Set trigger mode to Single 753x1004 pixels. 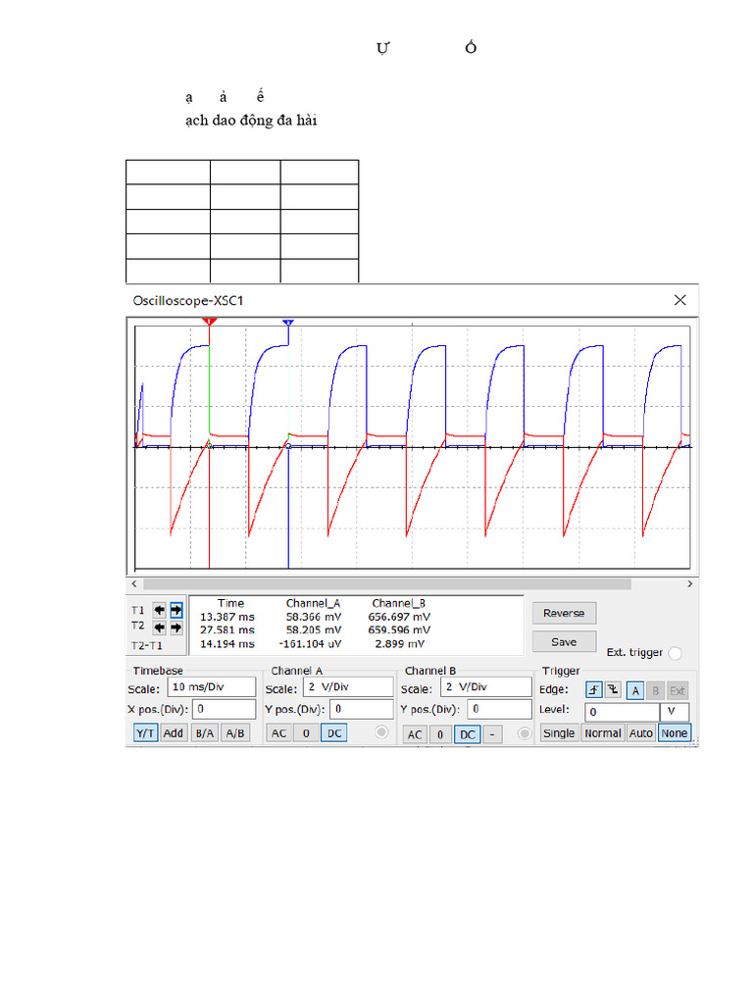(559, 732)
